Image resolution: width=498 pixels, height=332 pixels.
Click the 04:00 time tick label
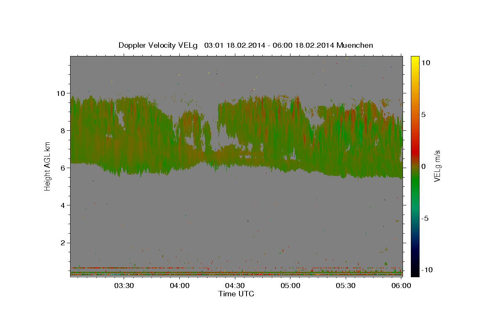[x=179, y=286]
